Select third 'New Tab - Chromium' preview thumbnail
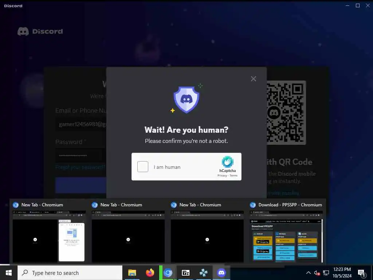The image size is (373, 280). click(207, 236)
